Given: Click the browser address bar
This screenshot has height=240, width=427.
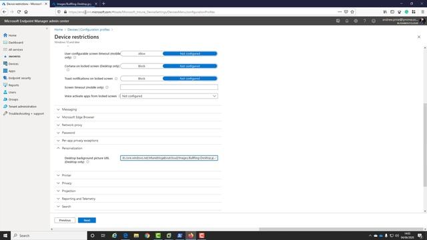Looking at the screenshot, I should [201, 12].
